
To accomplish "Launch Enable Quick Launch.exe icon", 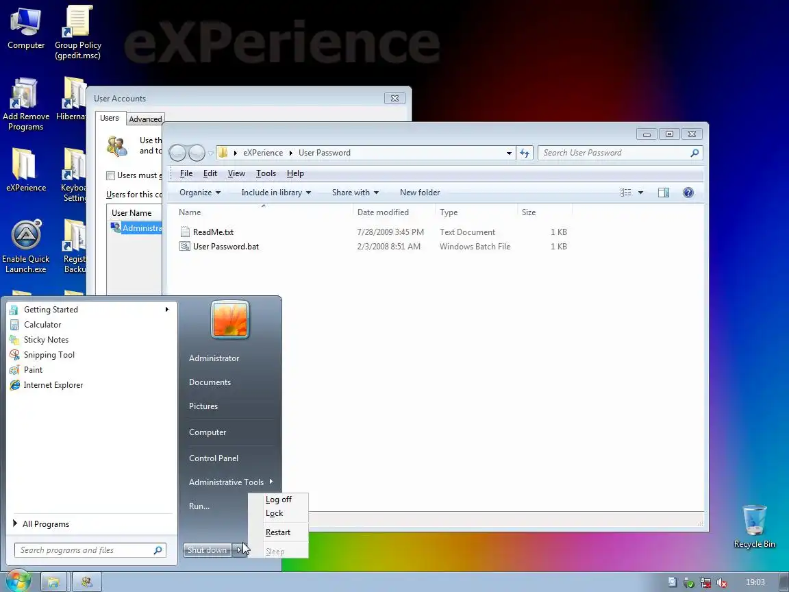I will 25,246.
